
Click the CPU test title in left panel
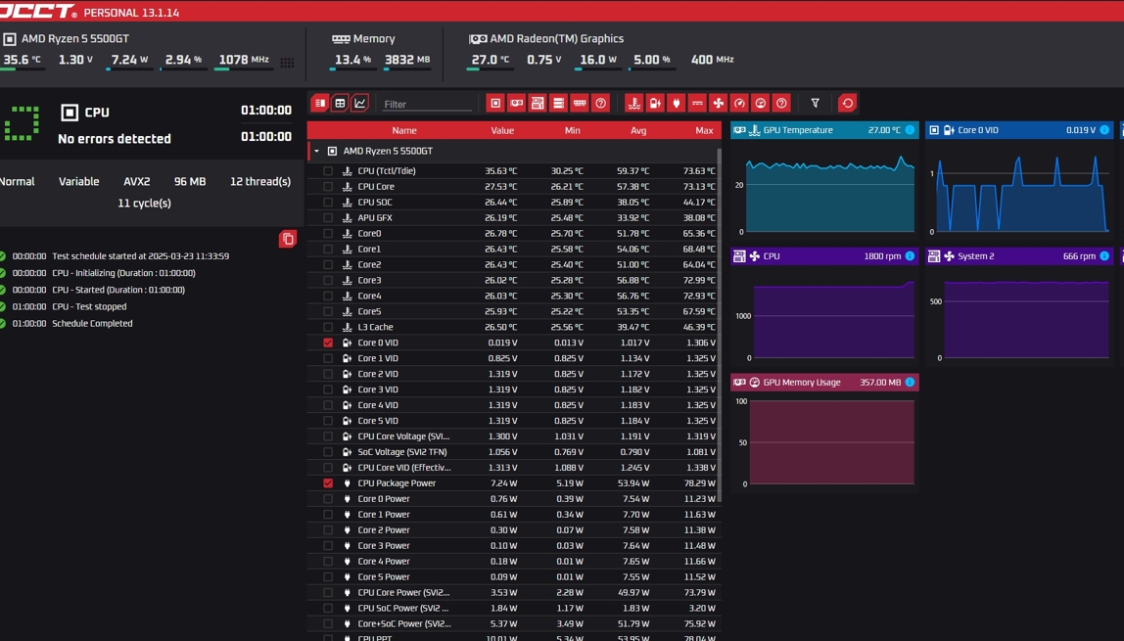[97, 113]
